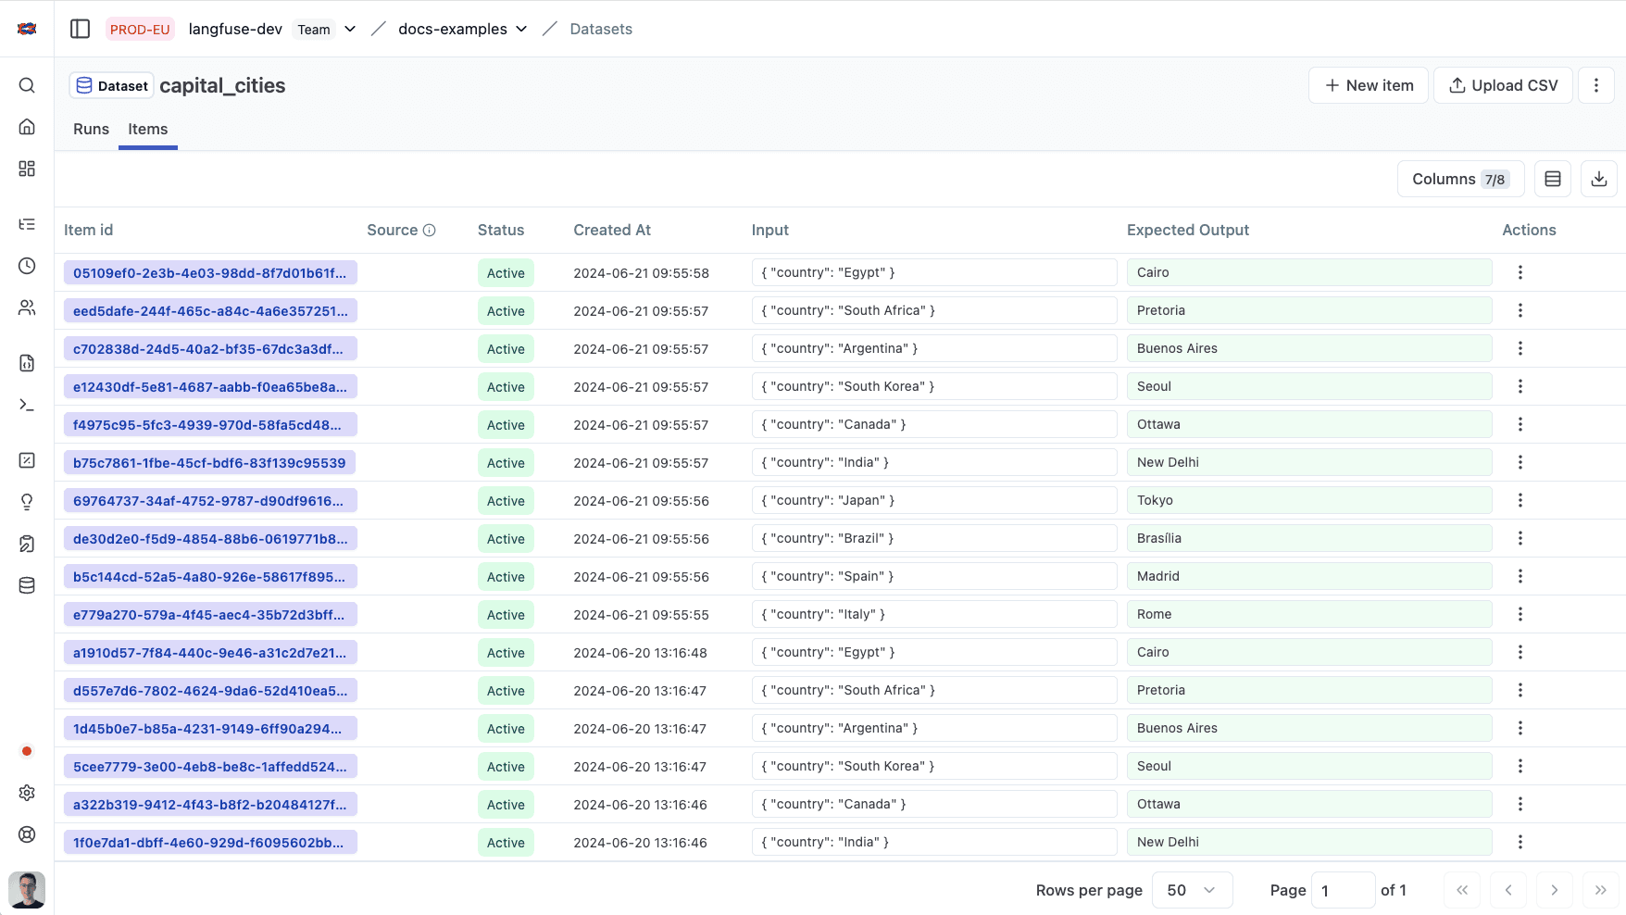
Task: Open the Rows per page selector
Action: [1192, 890]
